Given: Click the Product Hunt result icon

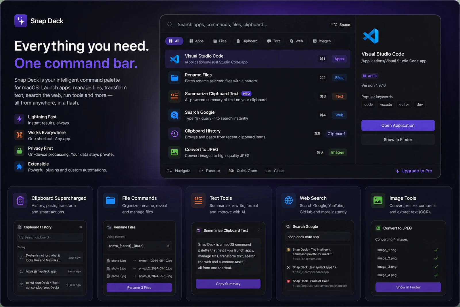Looking at the screenshot, I should point(288,281).
